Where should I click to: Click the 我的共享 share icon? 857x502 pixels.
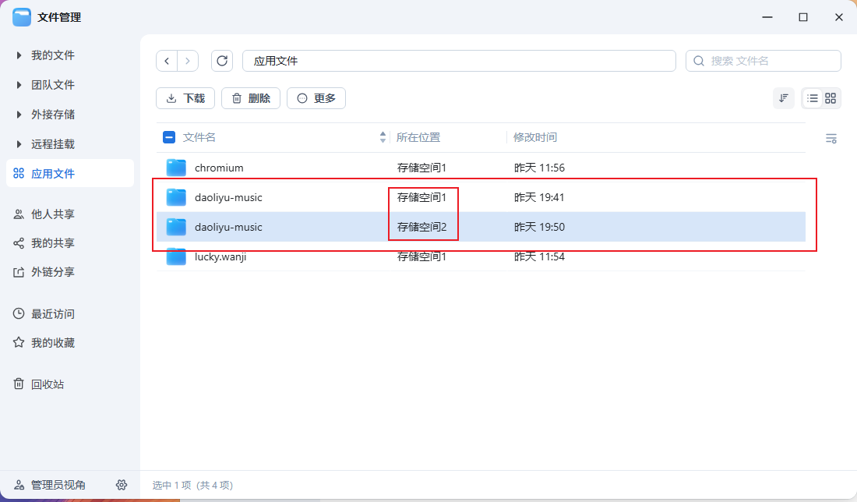pos(19,242)
